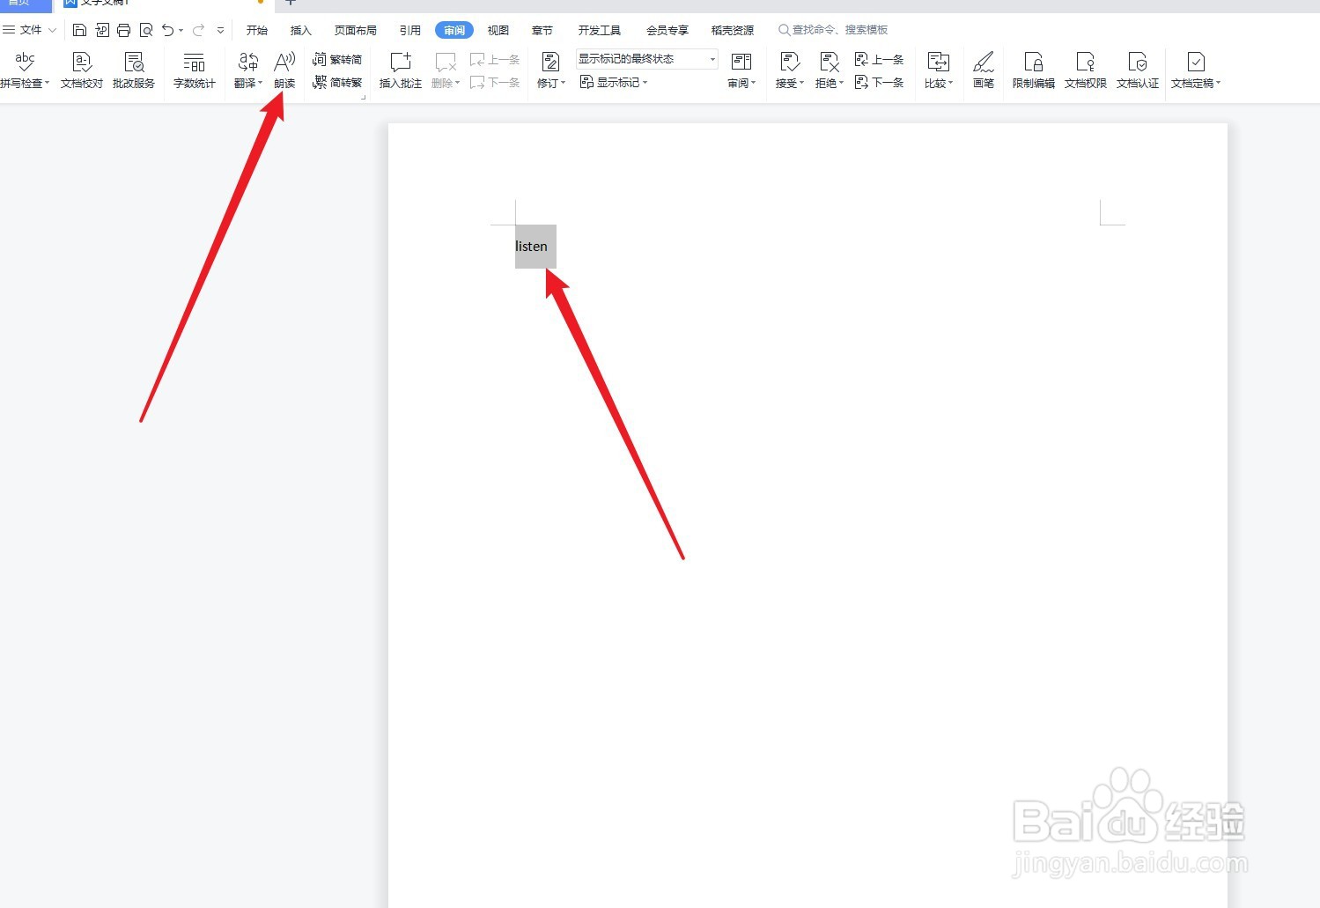Open the 会员专享 tab
The image size is (1320, 908).
point(667,30)
